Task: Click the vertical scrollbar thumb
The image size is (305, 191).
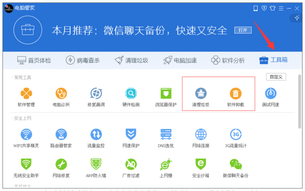Action: click(x=300, y=102)
